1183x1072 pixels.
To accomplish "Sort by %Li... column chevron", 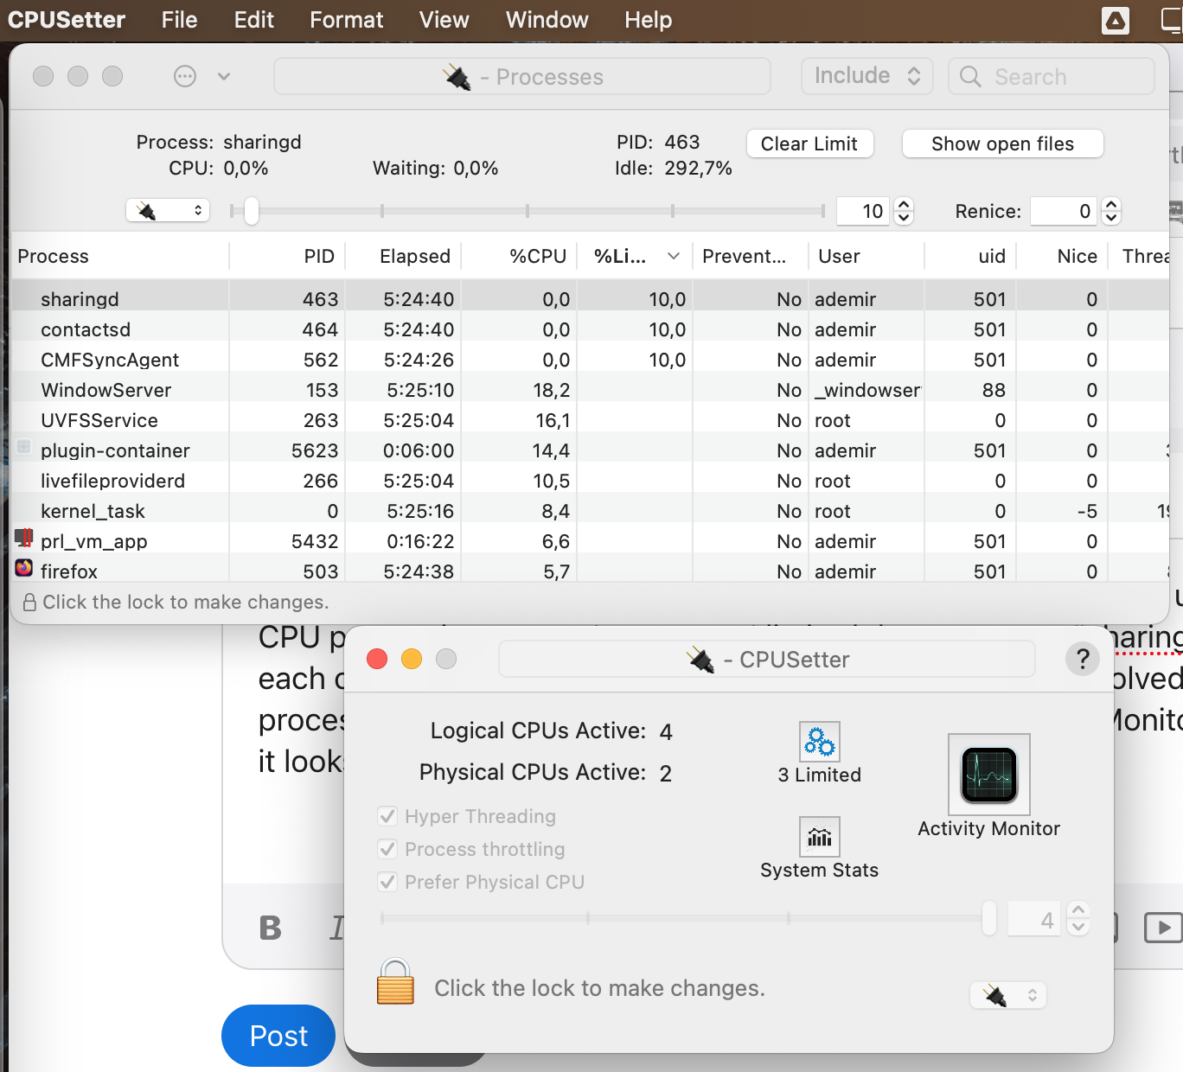I will [674, 256].
